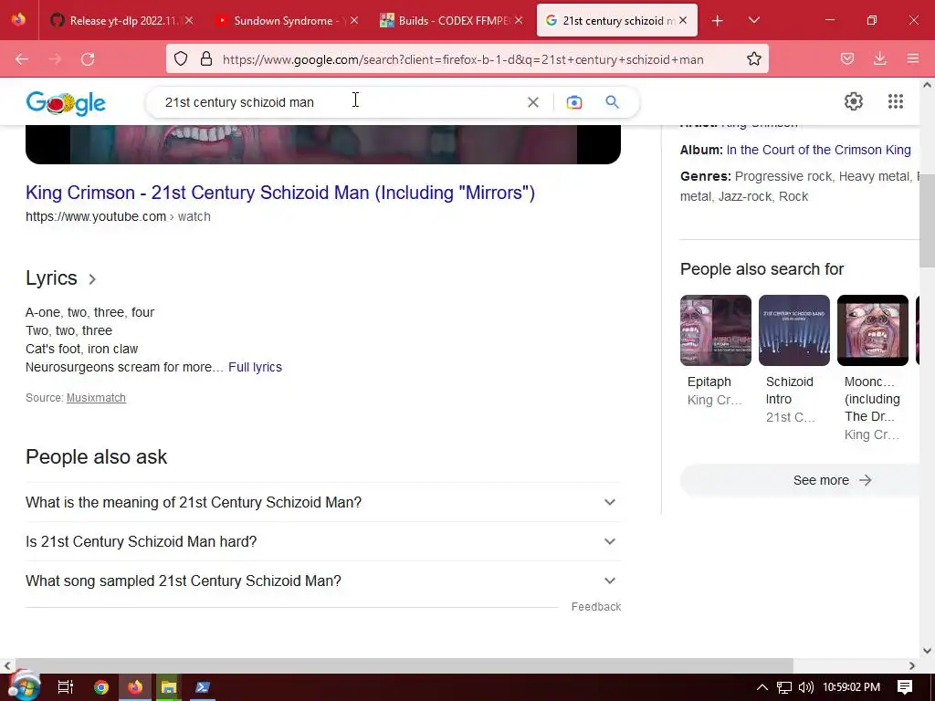Play the video thumbnail preview
This screenshot has width=935, height=701.
[x=323, y=144]
